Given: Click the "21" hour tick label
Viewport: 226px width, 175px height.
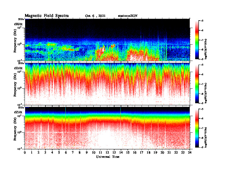Looking at the screenshot, I should [x=169, y=152].
